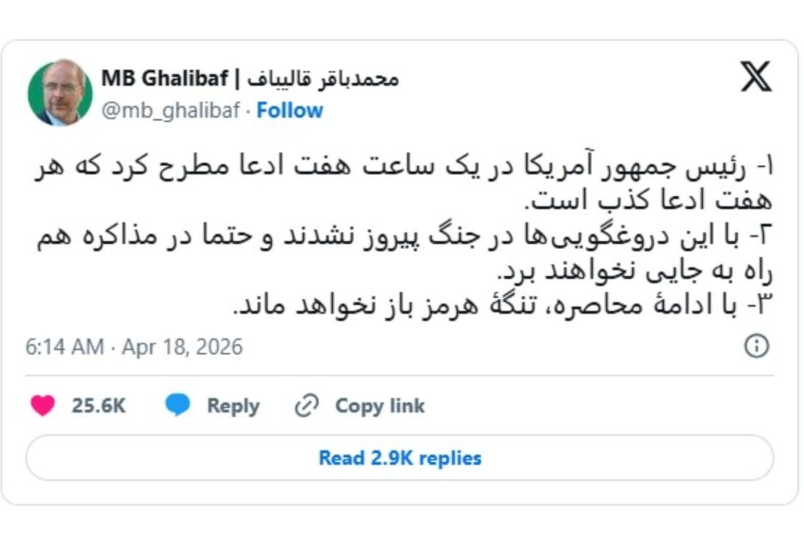
Task: Click the X logo icon
Action: (755, 76)
